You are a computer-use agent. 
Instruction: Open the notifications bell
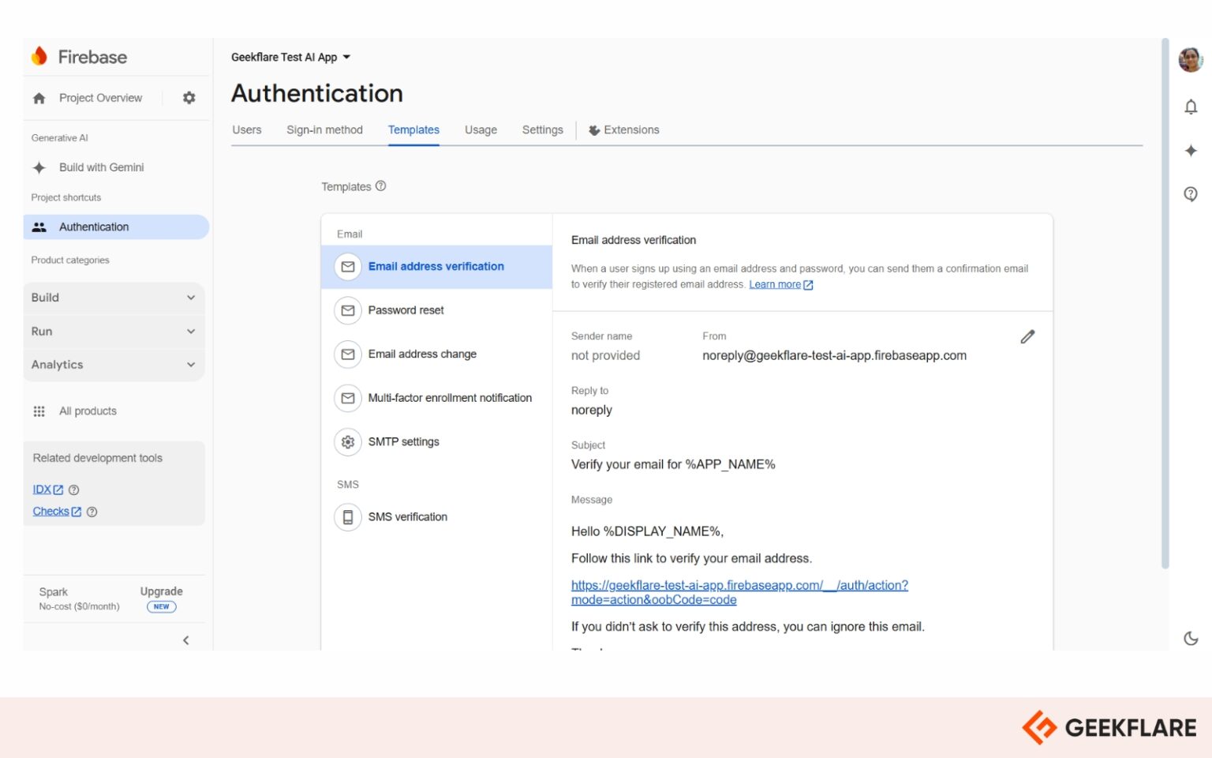pos(1191,107)
